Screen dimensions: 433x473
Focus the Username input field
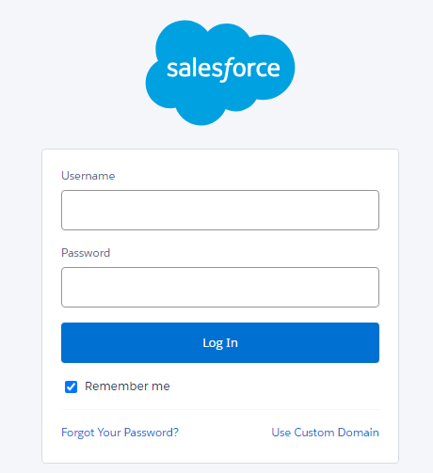click(x=220, y=210)
